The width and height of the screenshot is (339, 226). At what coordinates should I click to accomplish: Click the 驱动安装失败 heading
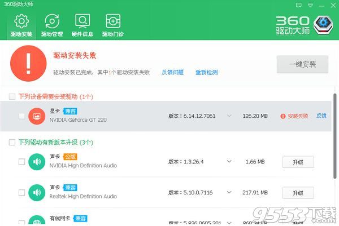coord(75,56)
